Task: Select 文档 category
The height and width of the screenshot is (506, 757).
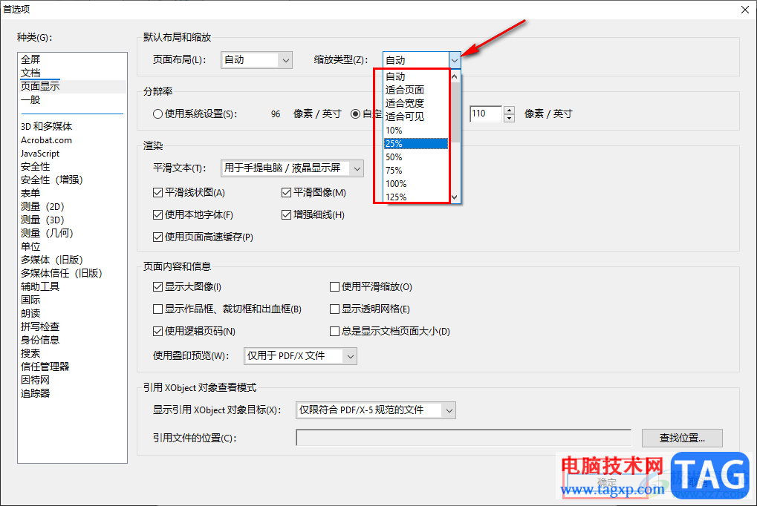Action: point(30,73)
